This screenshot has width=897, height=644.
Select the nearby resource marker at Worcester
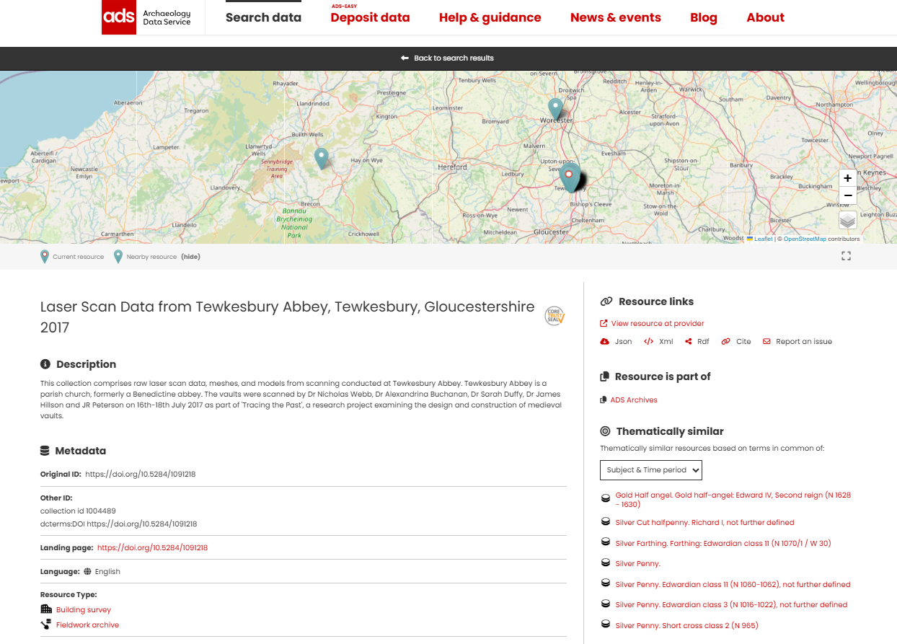coord(554,109)
